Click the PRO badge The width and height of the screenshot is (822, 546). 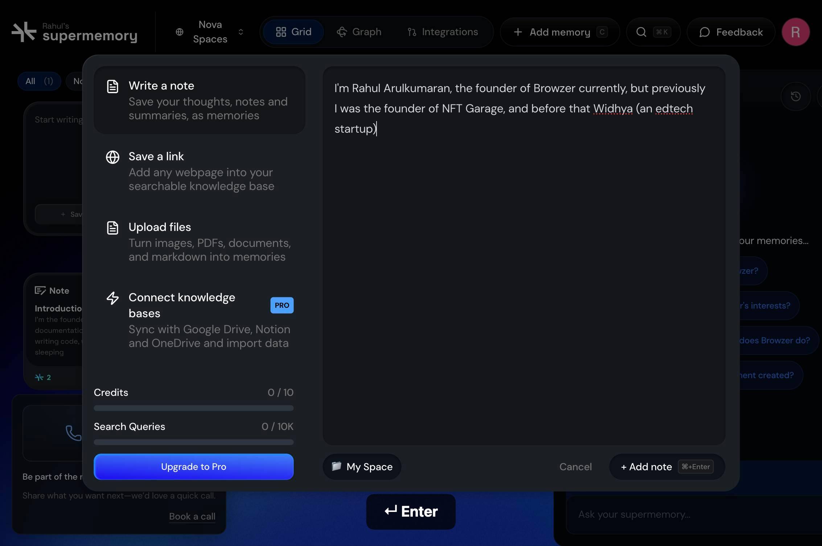pos(282,305)
